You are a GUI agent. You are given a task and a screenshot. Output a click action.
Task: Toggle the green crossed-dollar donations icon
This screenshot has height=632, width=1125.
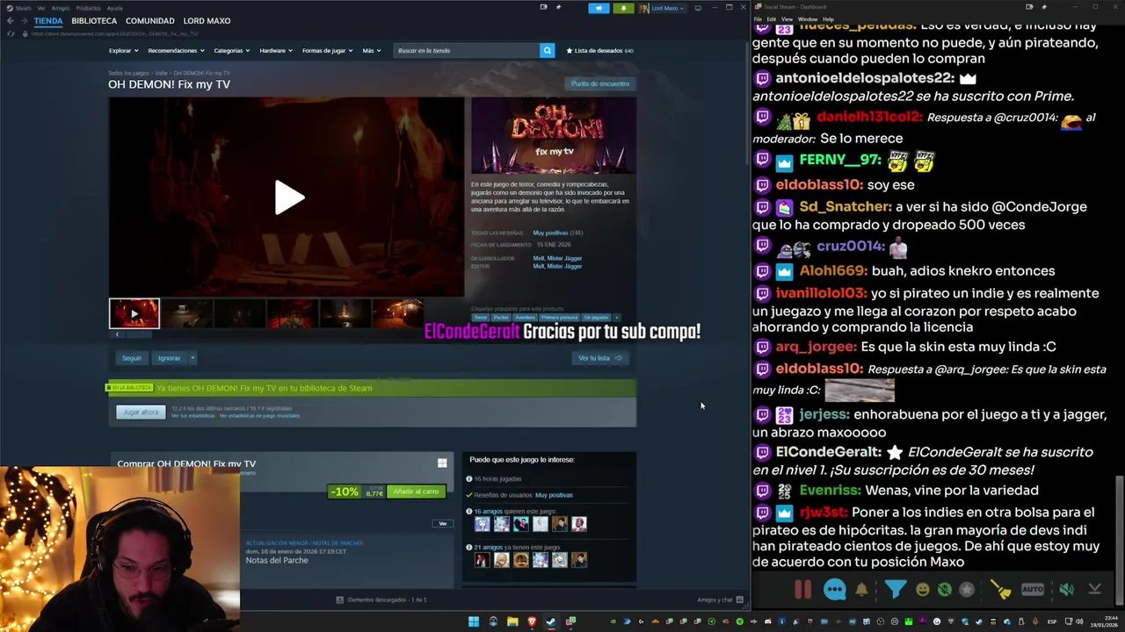pos(944,590)
